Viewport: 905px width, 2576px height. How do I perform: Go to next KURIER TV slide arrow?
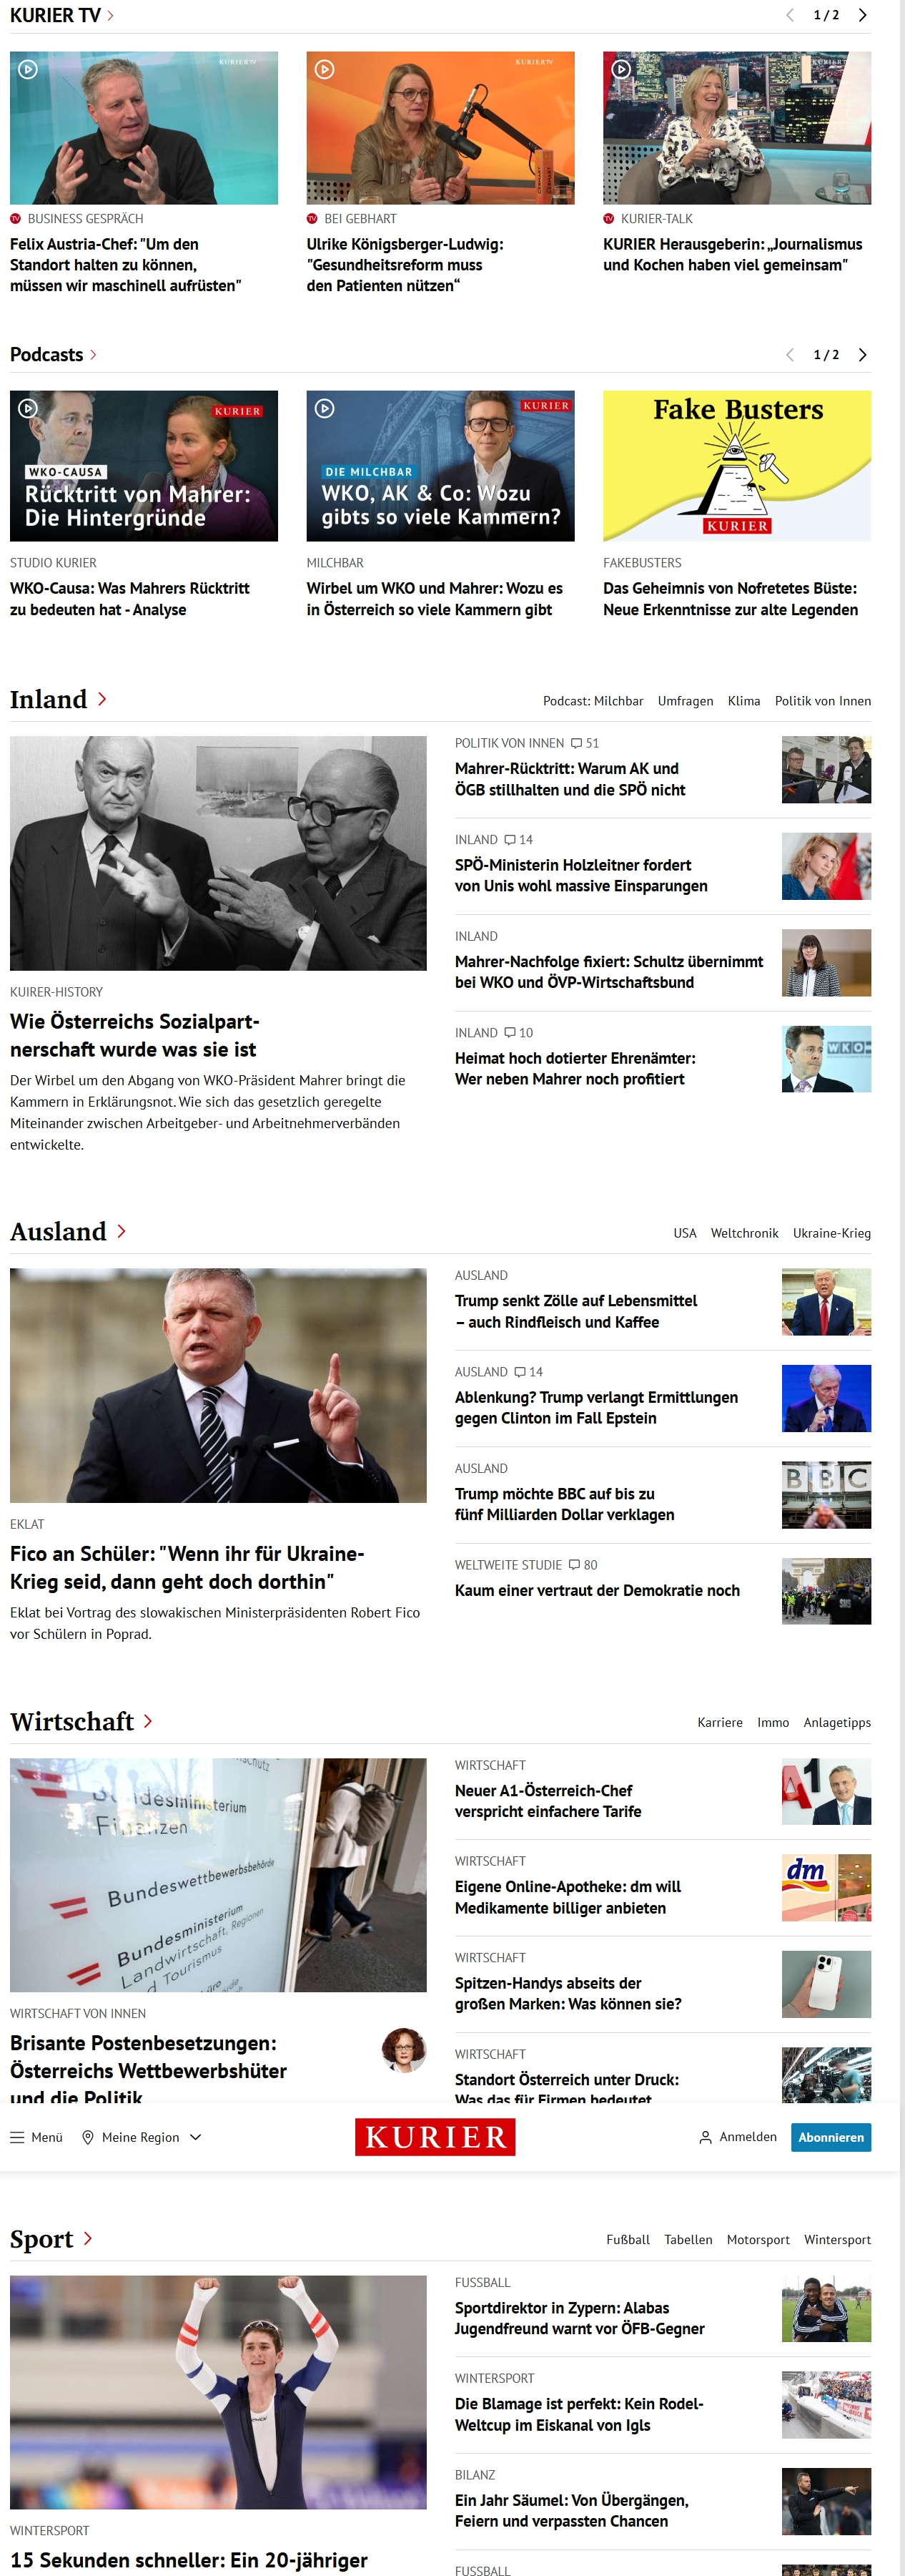pos(862,15)
